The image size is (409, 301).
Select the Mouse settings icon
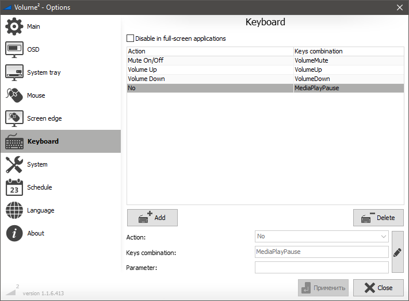[x=14, y=96]
